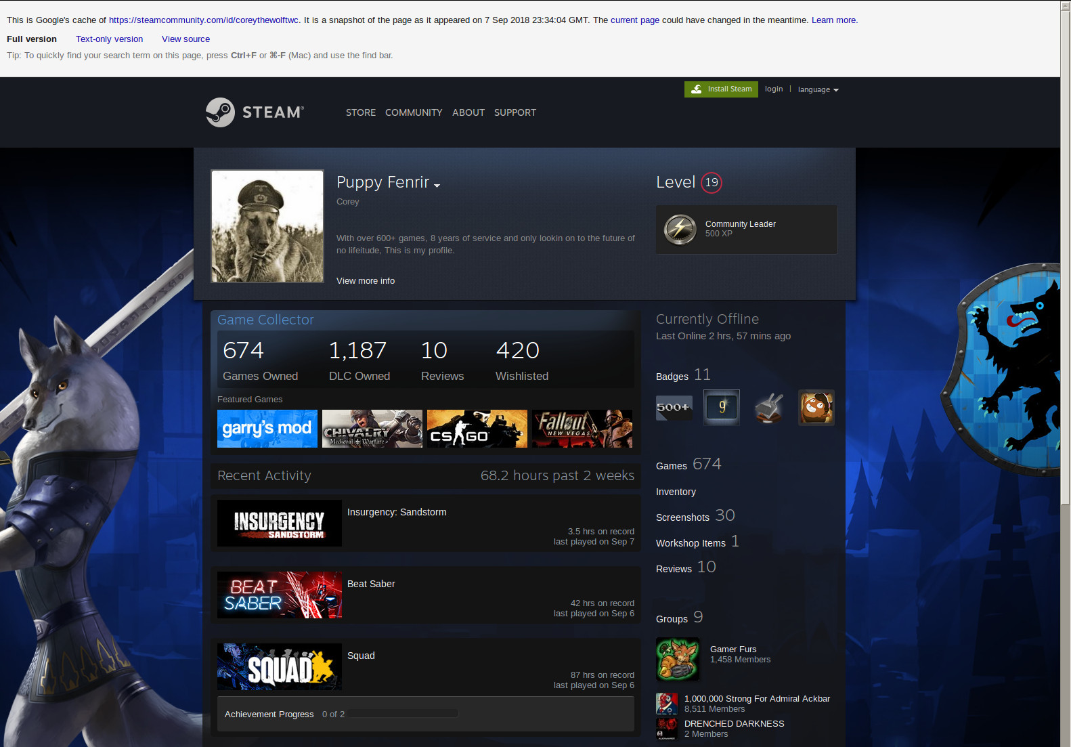The width and height of the screenshot is (1071, 747).
Task: Open the Garry's Mod featured game
Action: coord(267,429)
